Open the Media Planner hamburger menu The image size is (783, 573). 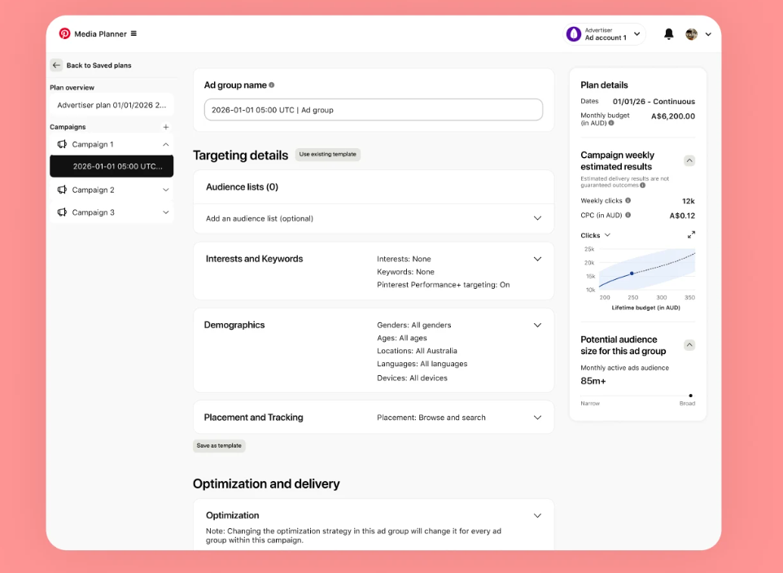pyautogui.click(x=133, y=33)
